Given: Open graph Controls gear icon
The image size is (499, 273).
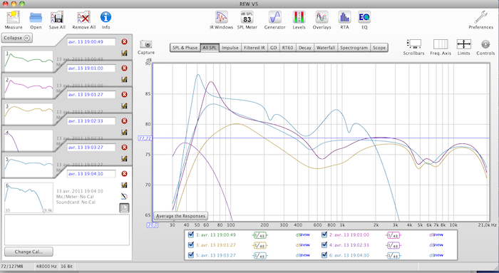Looking at the screenshot, I should (485, 44).
